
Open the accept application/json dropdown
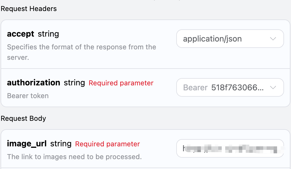[x=230, y=39]
